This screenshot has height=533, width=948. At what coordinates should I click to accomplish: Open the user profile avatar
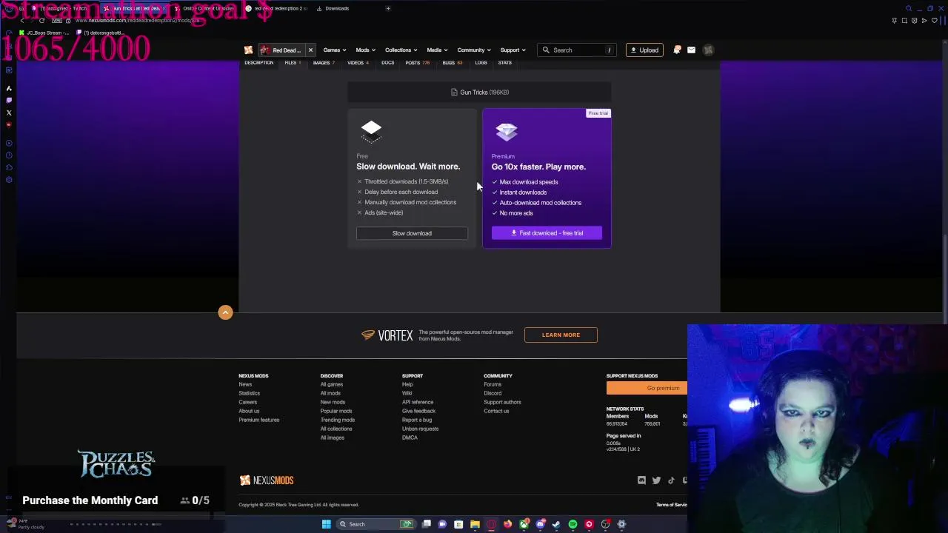click(708, 50)
